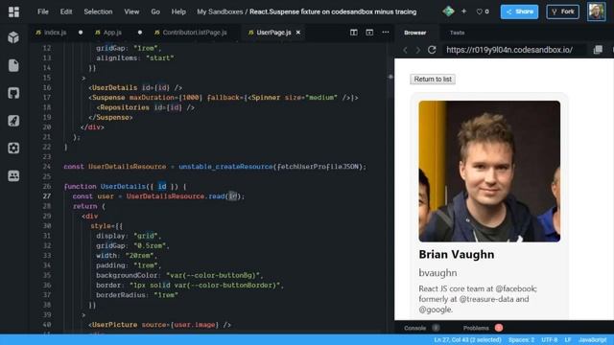
Task: Open the Selection menu
Action: click(98, 11)
